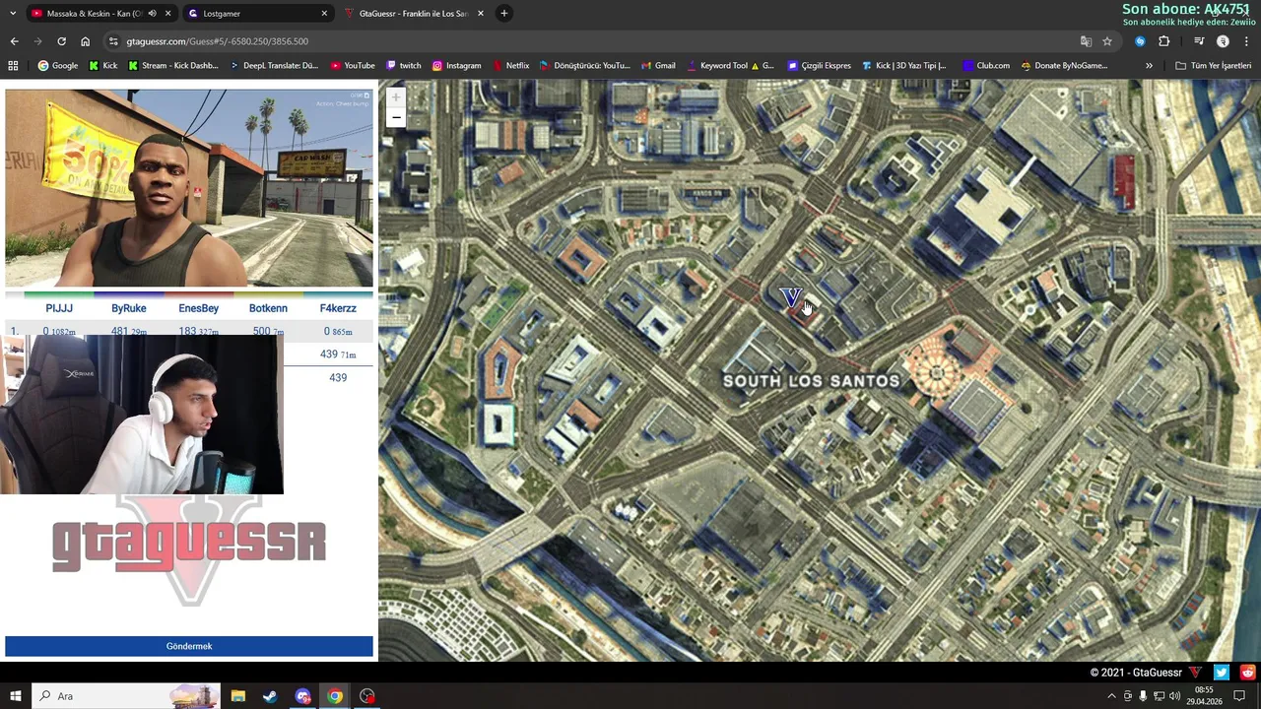The height and width of the screenshot is (709, 1261).
Task: Open File Explorer from taskbar
Action: pos(237,696)
